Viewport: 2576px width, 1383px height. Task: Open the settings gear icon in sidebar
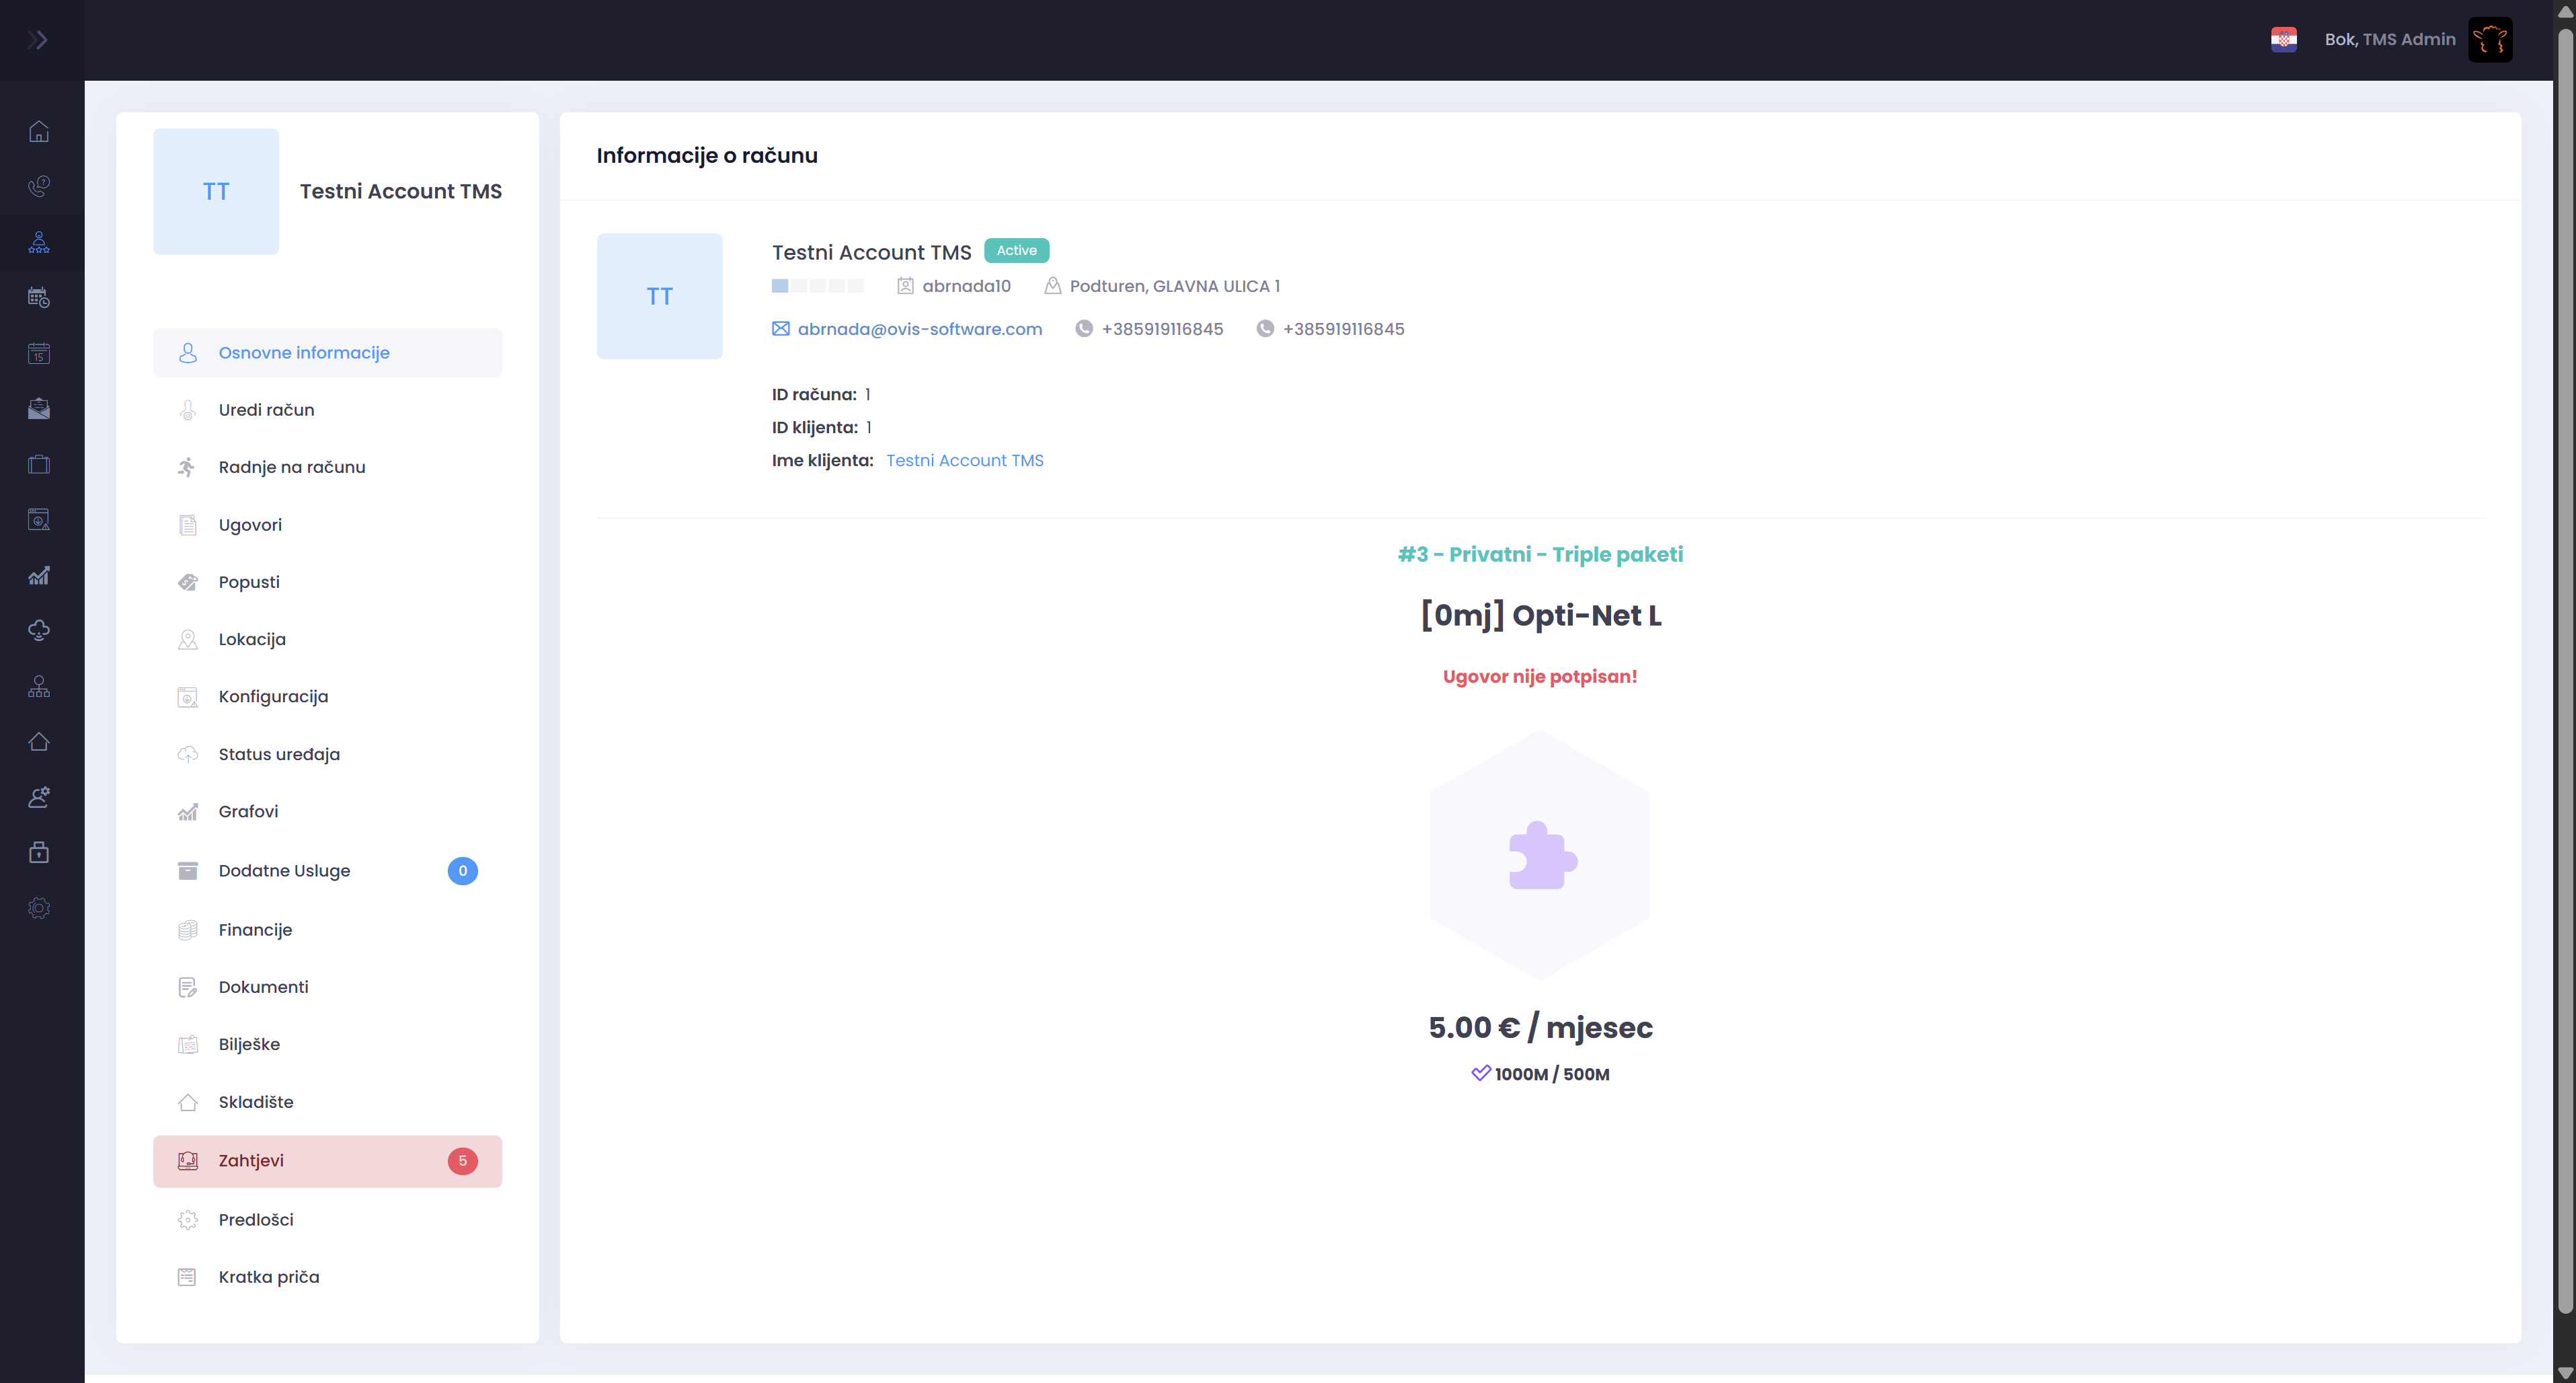(x=39, y=907)
